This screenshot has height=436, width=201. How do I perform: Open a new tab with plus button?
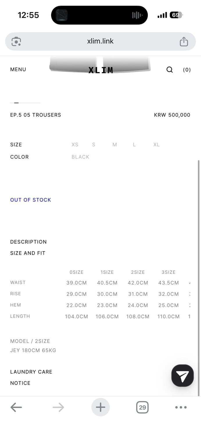coord(100,407)
